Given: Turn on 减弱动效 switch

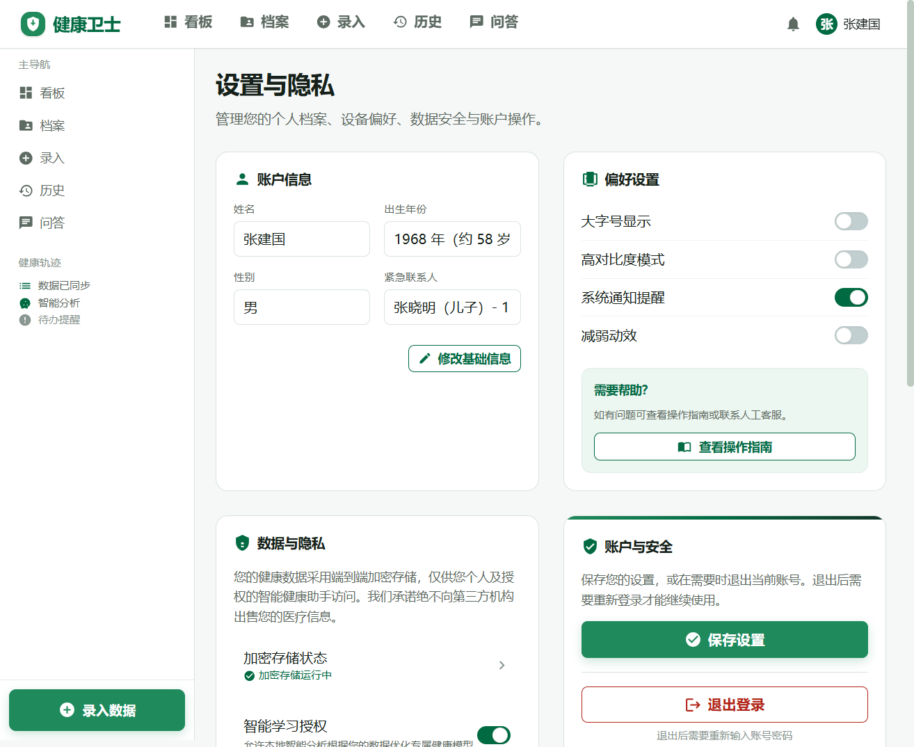Looking at the screenshot, I should [851, 335].
